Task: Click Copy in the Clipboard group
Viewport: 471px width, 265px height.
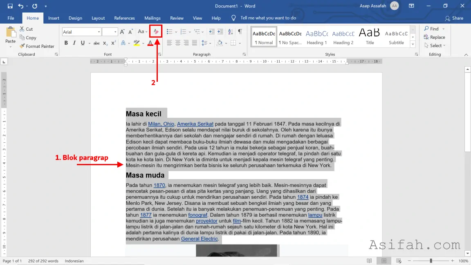Action: [28, 38]
